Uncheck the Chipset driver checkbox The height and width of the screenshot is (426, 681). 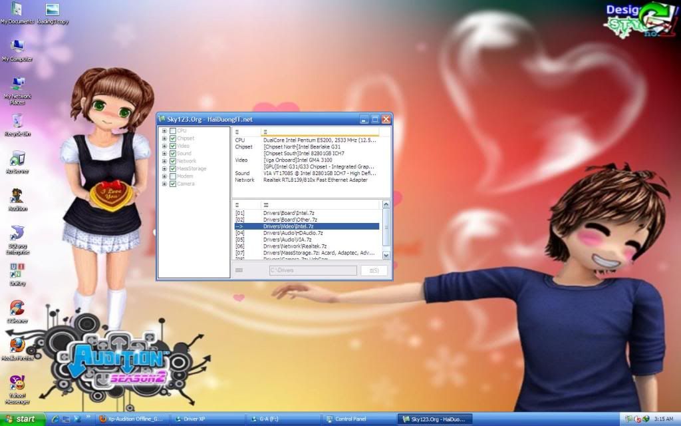click(173, 138)
